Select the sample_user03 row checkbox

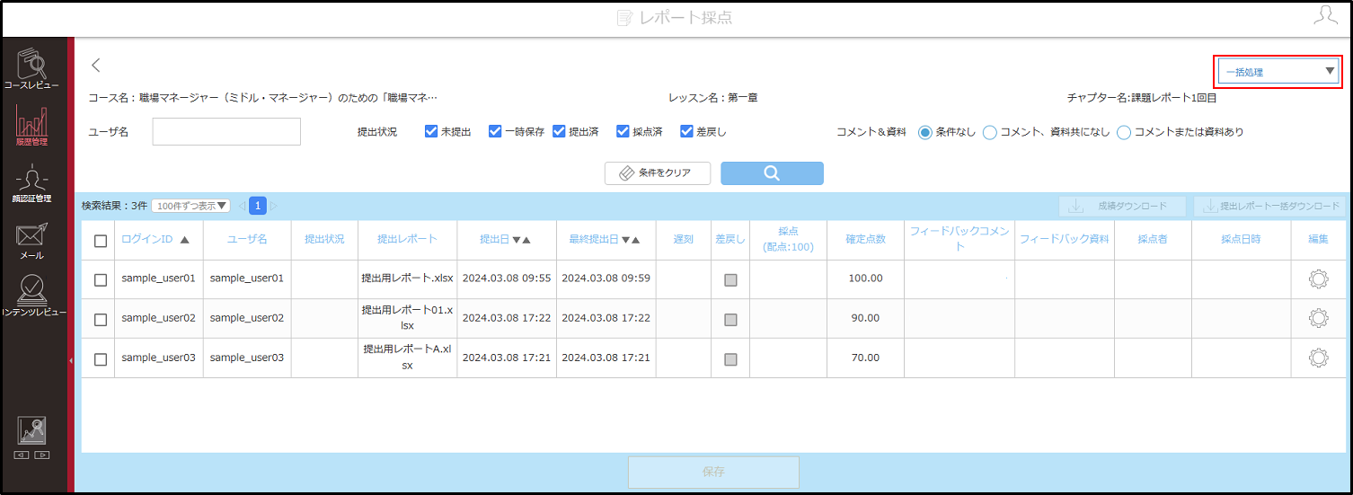(x=101, y=358)
